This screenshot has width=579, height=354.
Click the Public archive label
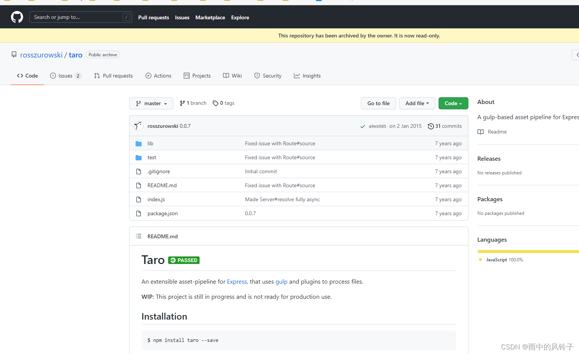pyautogui.click(x=103, y=55)
